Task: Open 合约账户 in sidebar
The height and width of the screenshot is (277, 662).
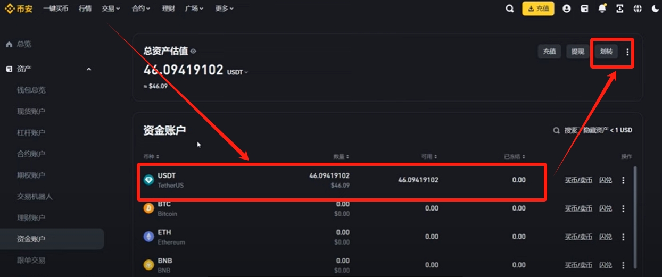Action: click(x=31, y=154)
